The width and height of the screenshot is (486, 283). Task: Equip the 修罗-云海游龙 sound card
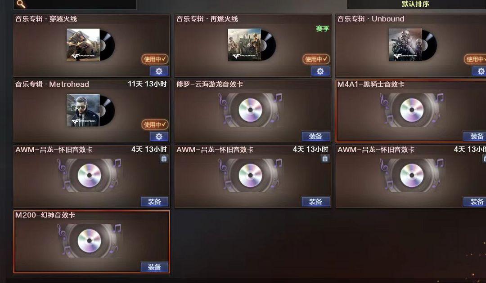tap(316, 136)
